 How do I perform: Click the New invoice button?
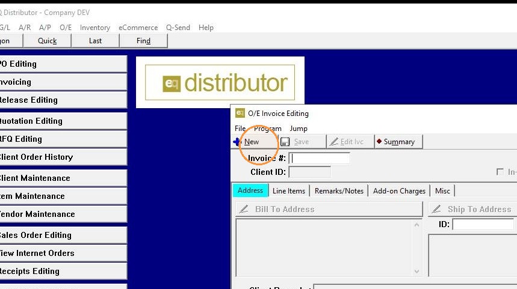255,142
